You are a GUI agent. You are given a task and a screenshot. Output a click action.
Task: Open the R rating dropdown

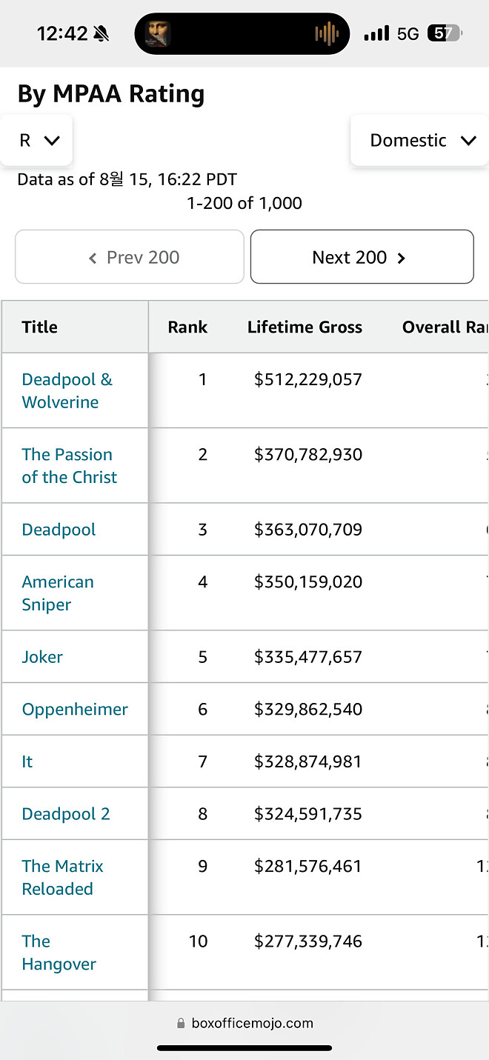click(x=37, y=140)
